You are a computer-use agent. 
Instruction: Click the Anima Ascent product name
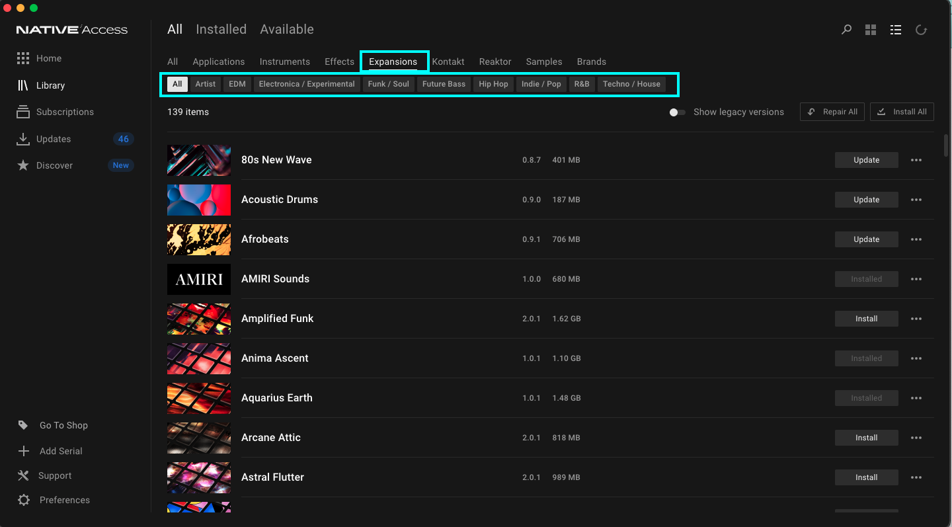[x=275, y=358]
